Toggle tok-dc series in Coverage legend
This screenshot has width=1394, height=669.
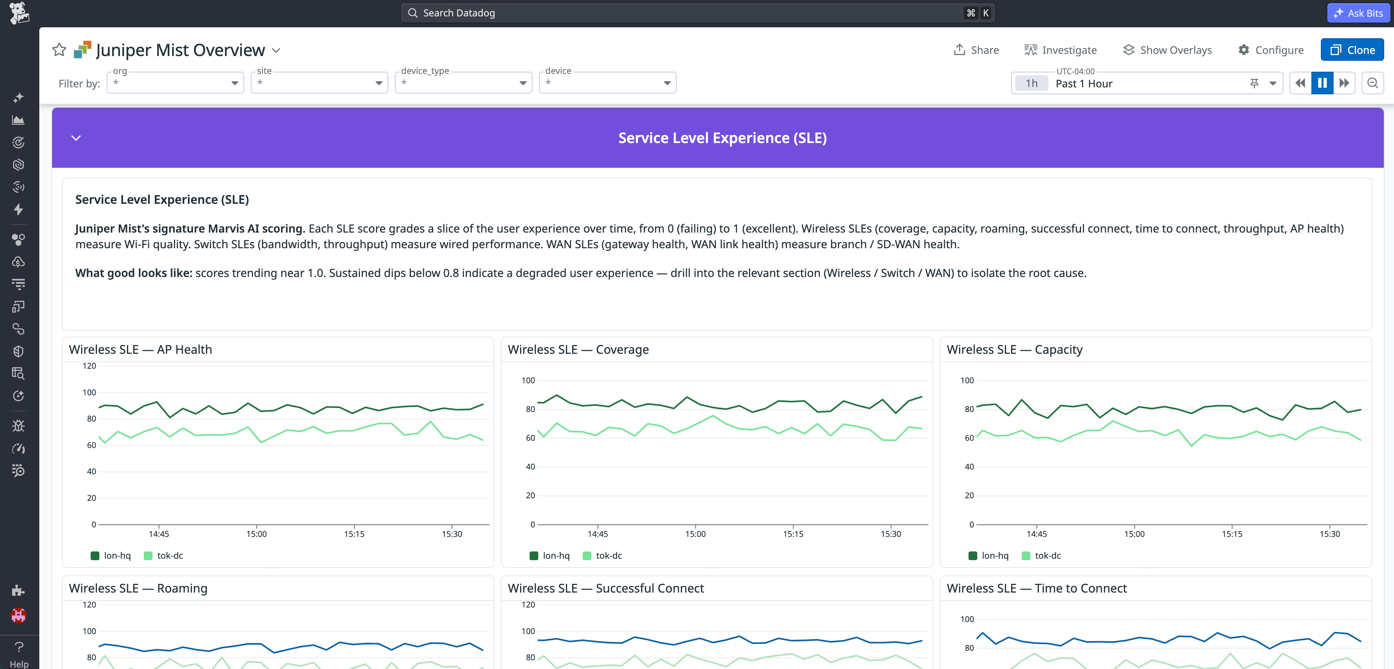point(602,555)
